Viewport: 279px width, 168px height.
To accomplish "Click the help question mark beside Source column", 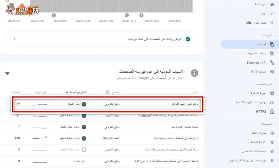I will click(108, 92).
